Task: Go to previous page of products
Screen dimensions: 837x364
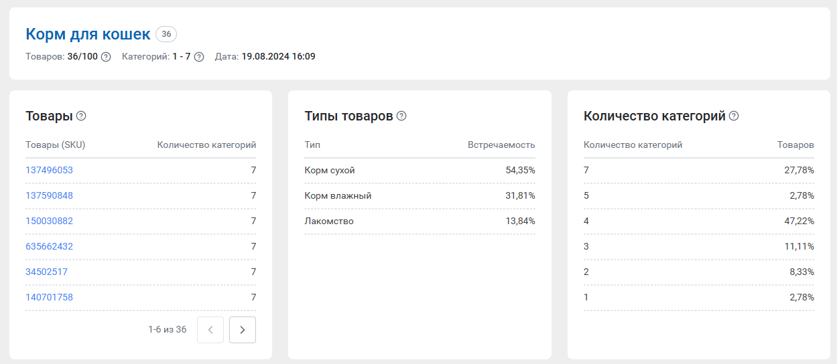Action: (x=210, y=330)
